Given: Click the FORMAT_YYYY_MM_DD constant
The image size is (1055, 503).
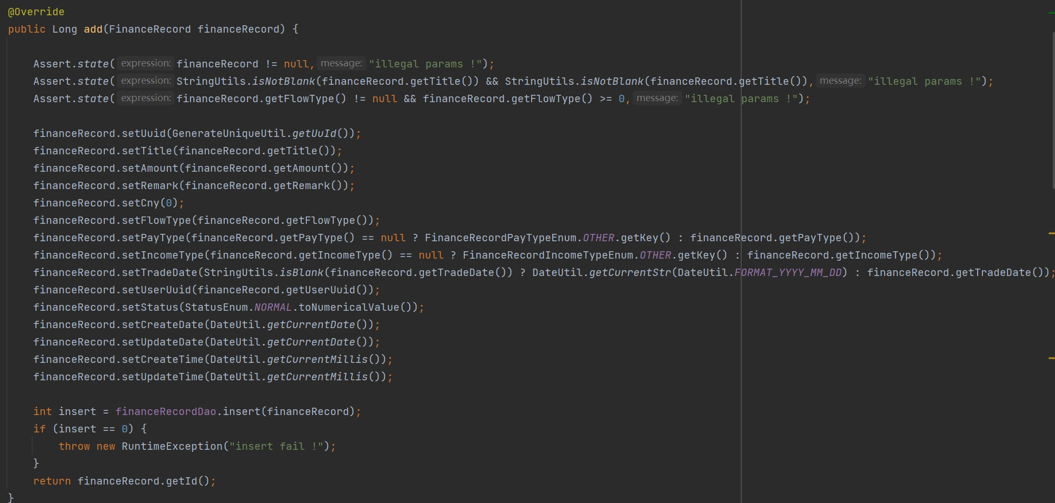Looking at the screenshot, I should (x=788, y=272).
